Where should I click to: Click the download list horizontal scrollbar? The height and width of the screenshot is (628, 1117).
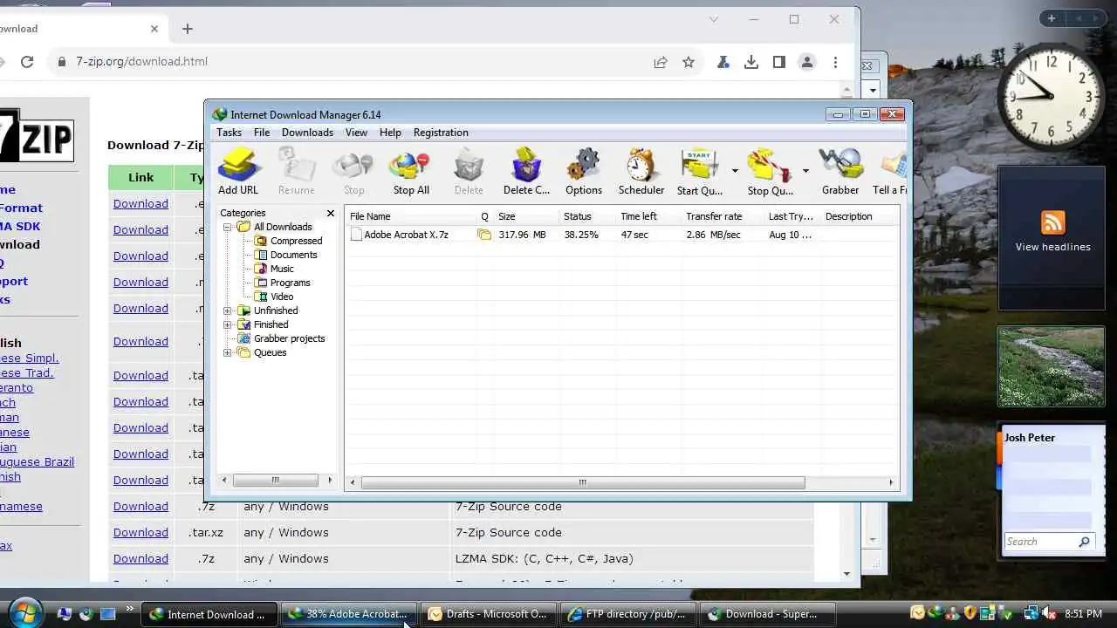pos(582,482)
